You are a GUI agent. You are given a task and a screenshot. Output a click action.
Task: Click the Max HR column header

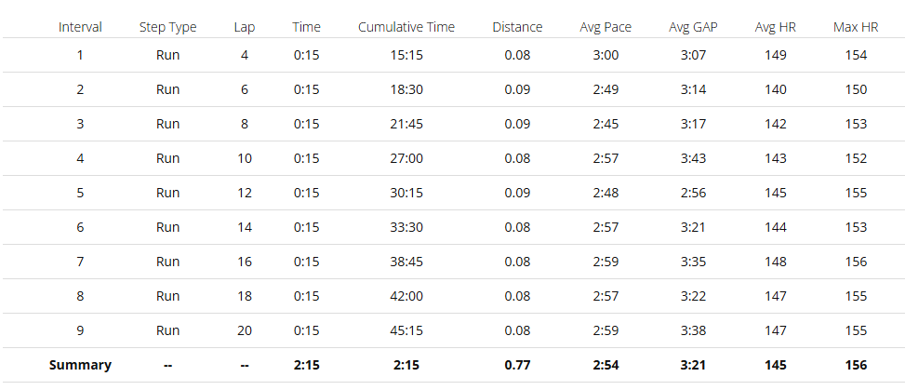(856, 27)
